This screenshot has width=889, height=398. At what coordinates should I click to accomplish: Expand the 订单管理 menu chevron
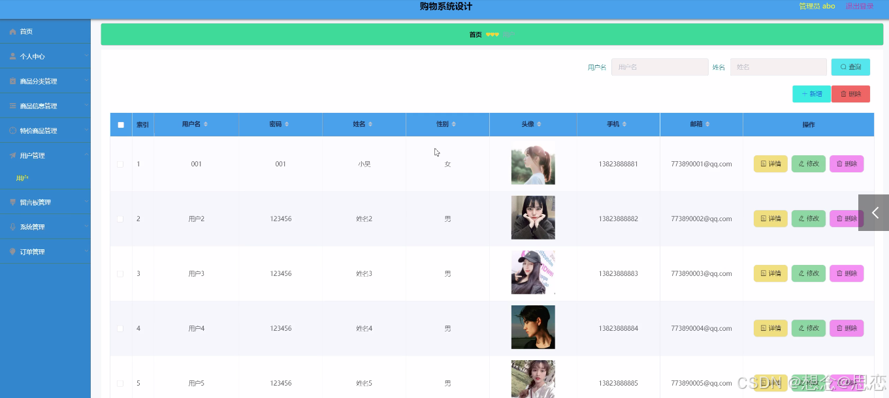pos(86,252)
